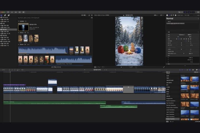
Task: Open the Helvetica font dropdown
Action: (x=182, y=35)
